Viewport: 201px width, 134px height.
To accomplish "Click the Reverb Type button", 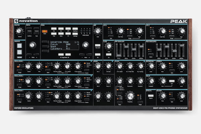I will click(172, 99).
